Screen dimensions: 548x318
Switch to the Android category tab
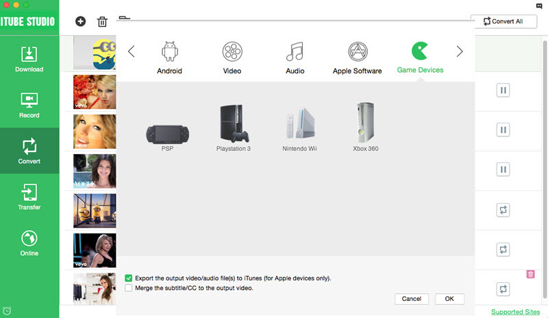(169, 58)
